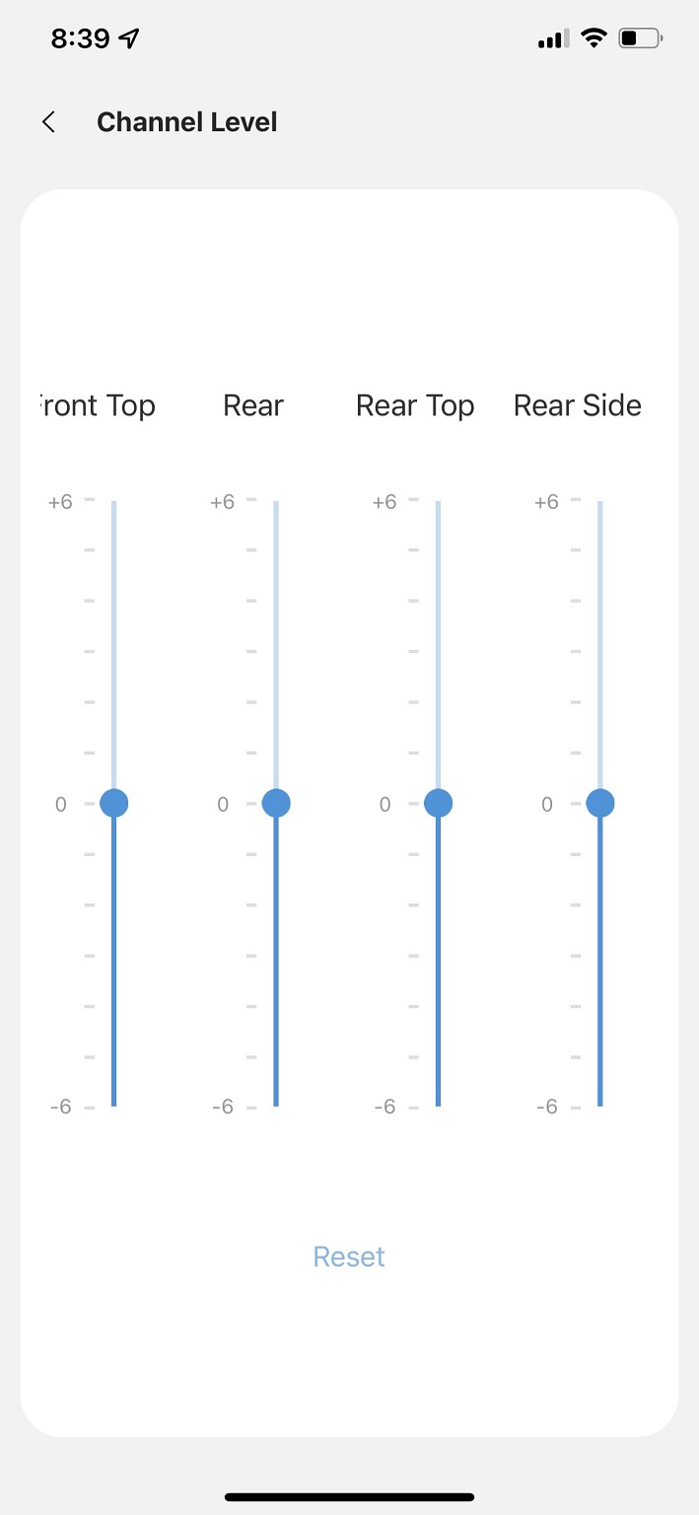Tap the home indicator bar
Screen dimensions: 699x1515
point(349,1497)
